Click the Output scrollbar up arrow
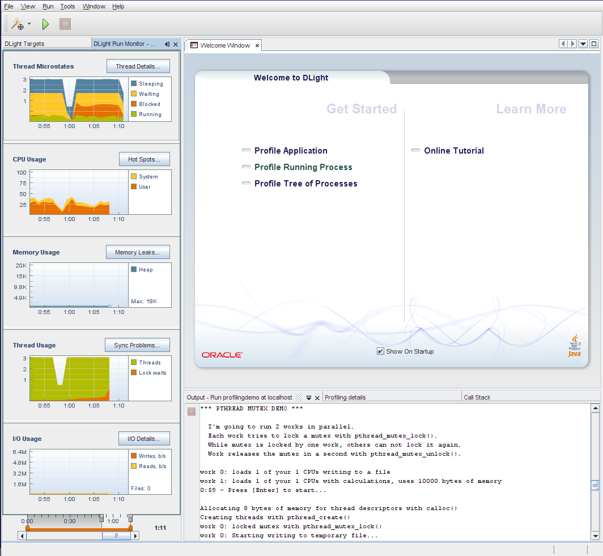The height and width of the screenshot is (556, 603). pyautogui.click(x=595, y=408)
